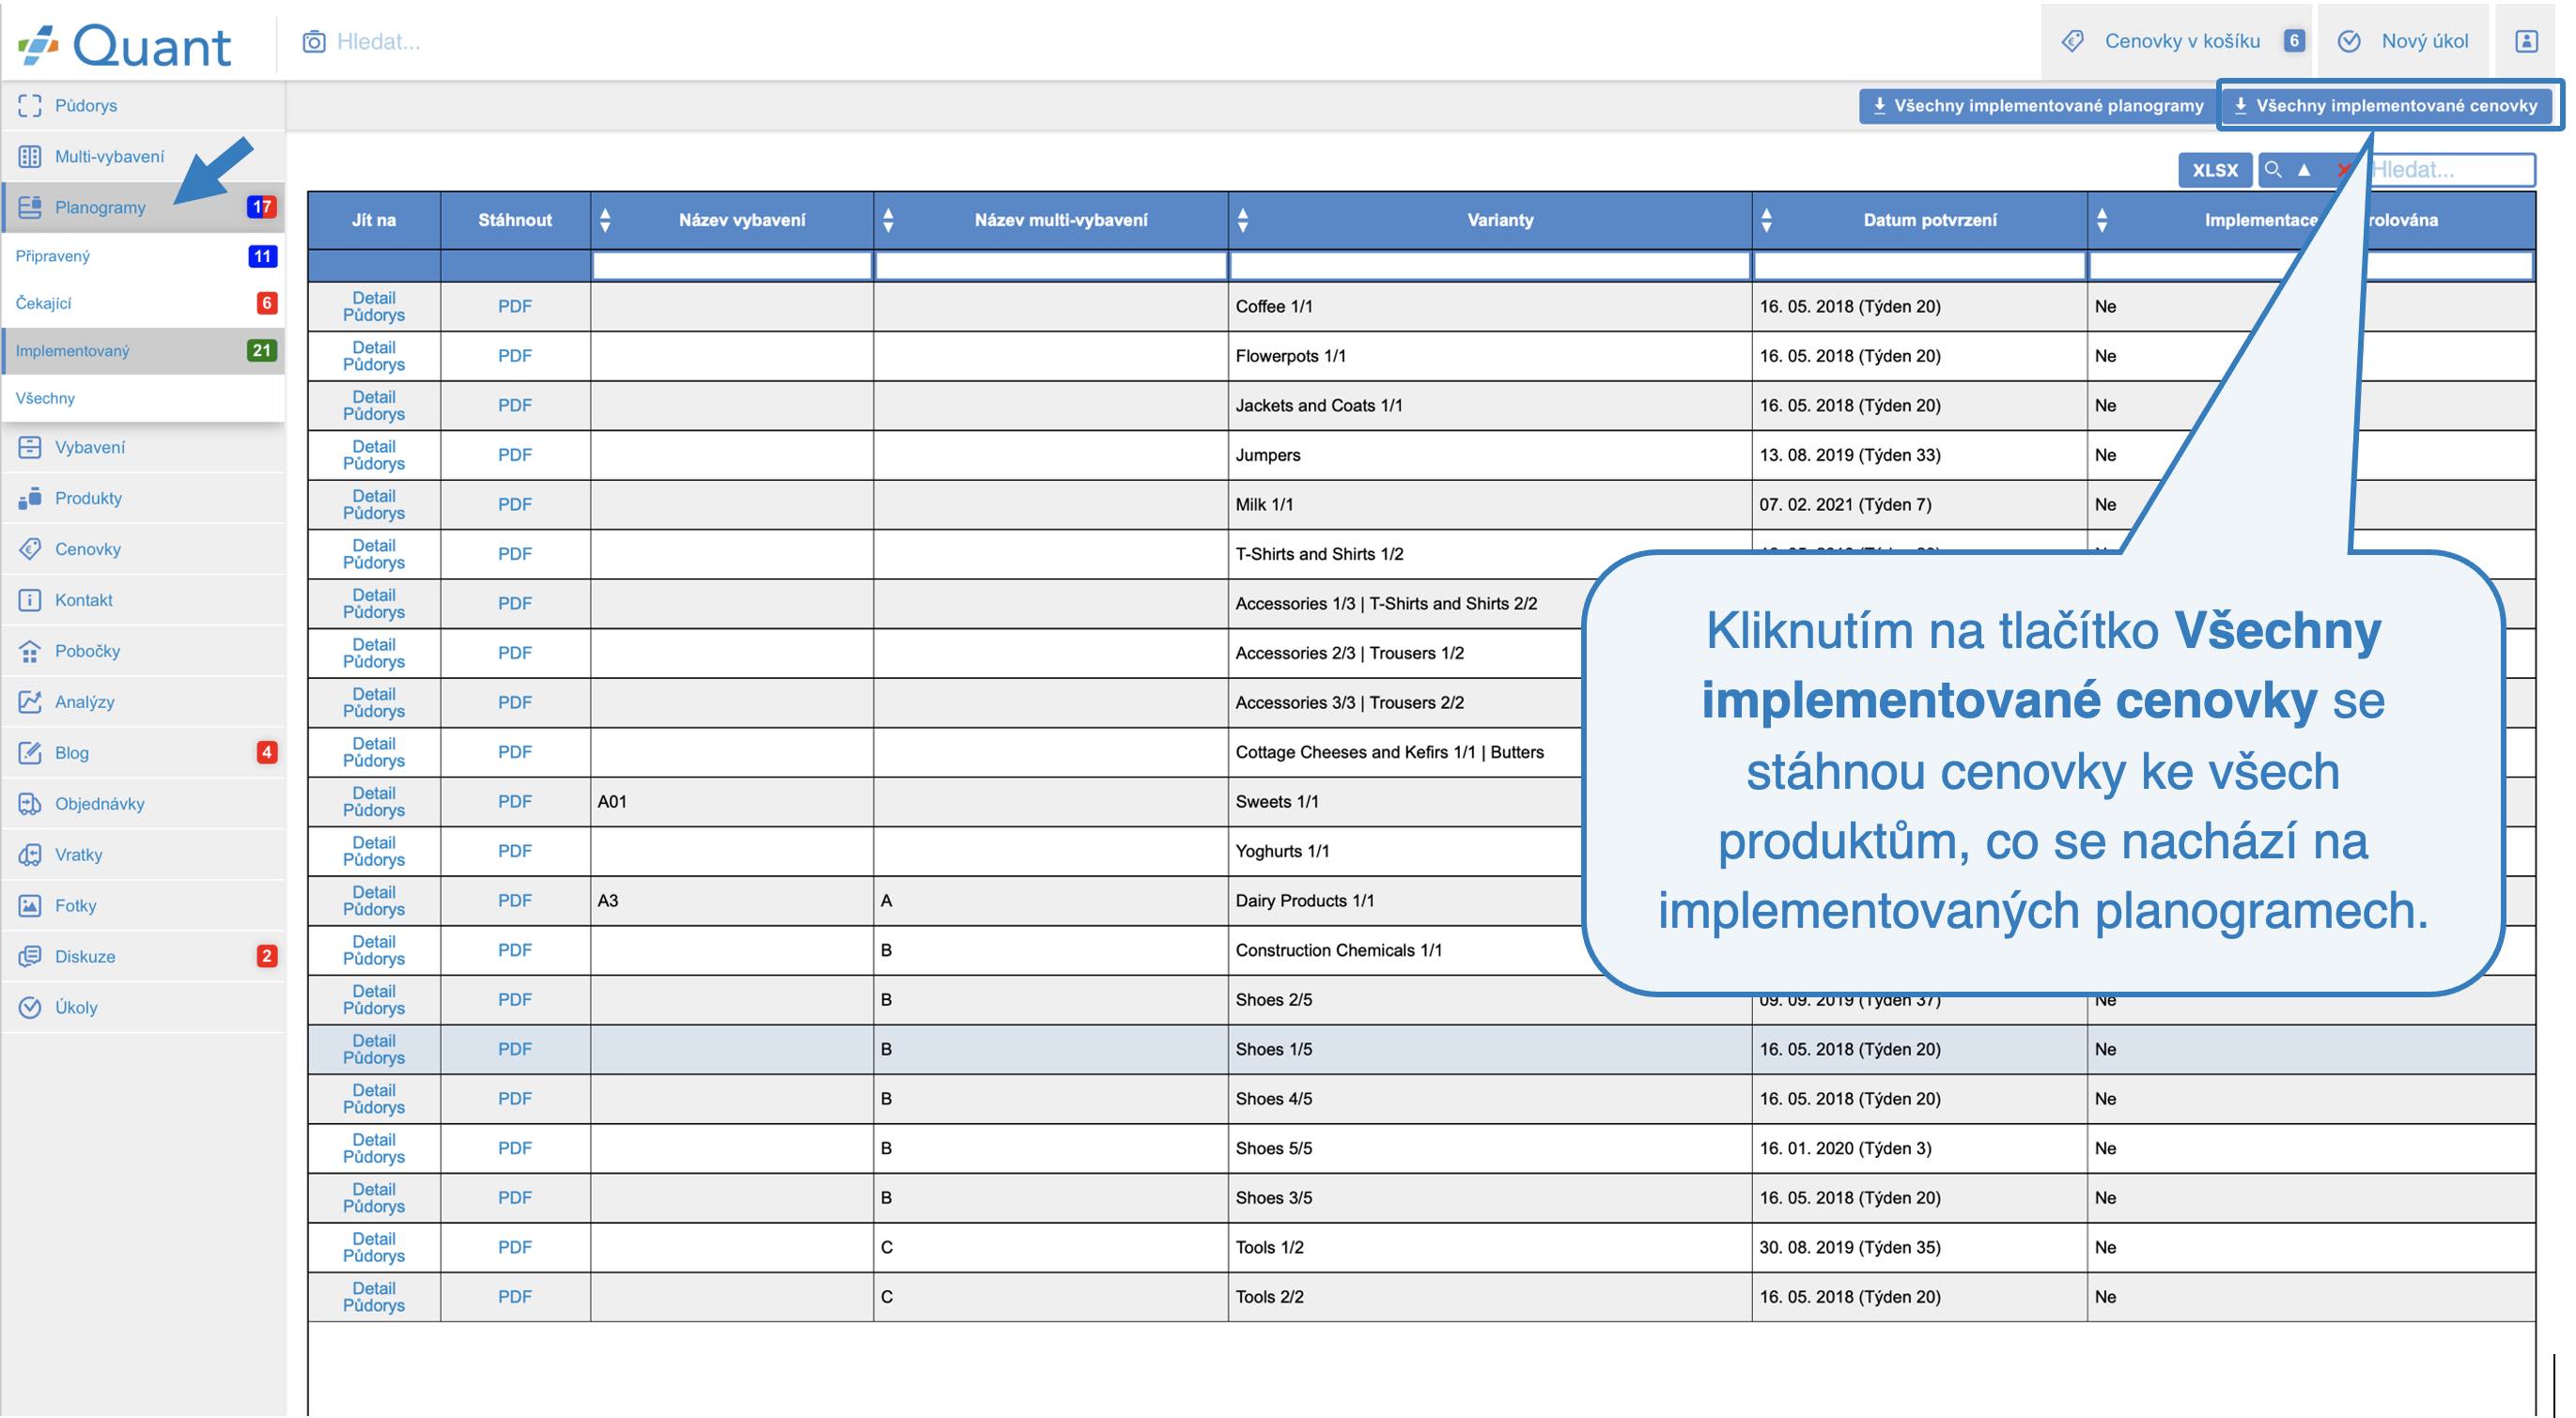
Task: Click the Pobočky store icon
Action: (x=30, y=651)
